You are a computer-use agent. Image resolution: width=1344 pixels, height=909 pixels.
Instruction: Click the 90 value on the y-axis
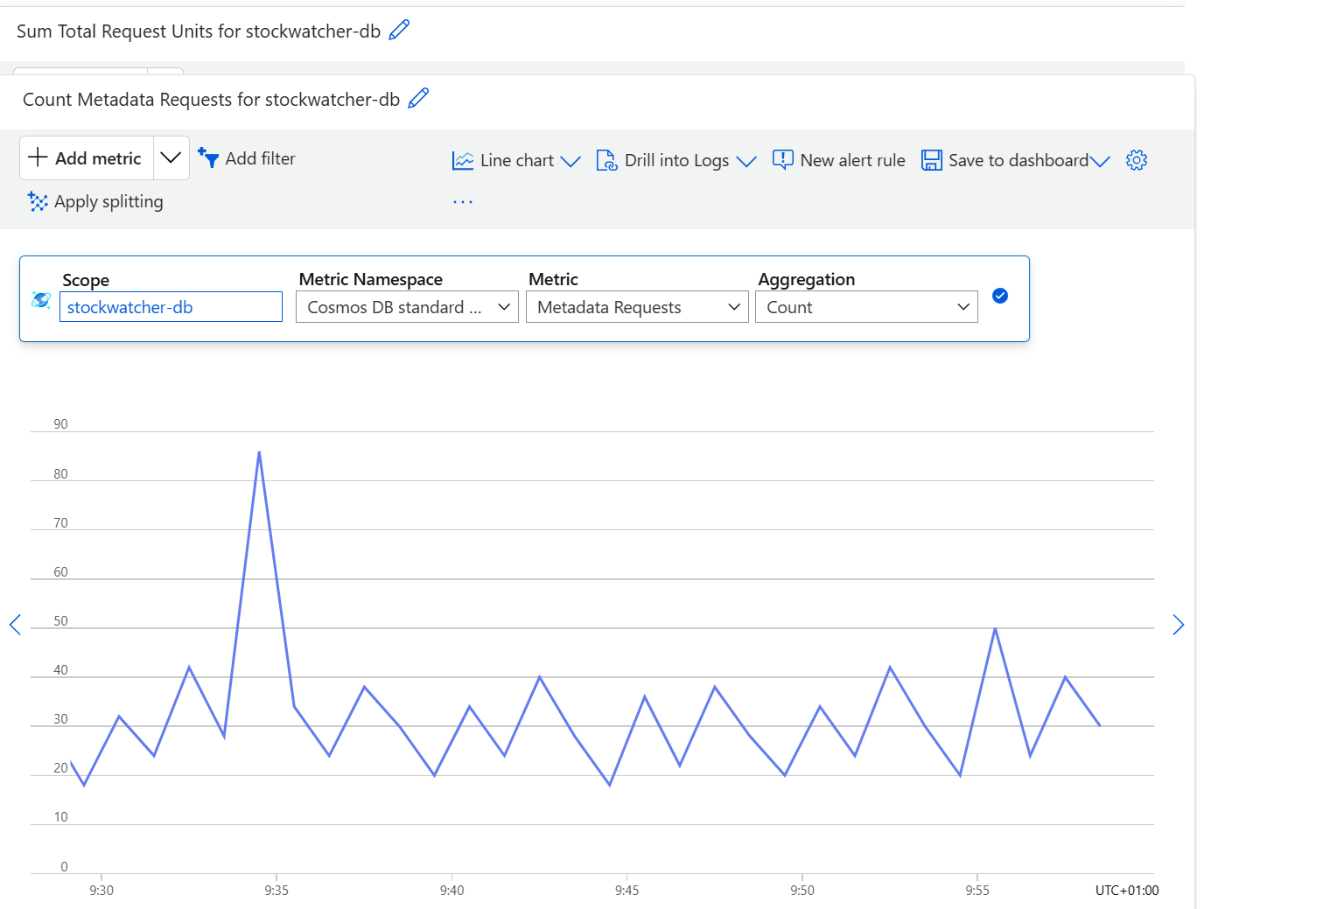point(60,424)
